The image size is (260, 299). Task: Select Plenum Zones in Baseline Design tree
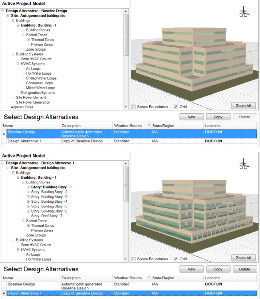tap(42, 44)
